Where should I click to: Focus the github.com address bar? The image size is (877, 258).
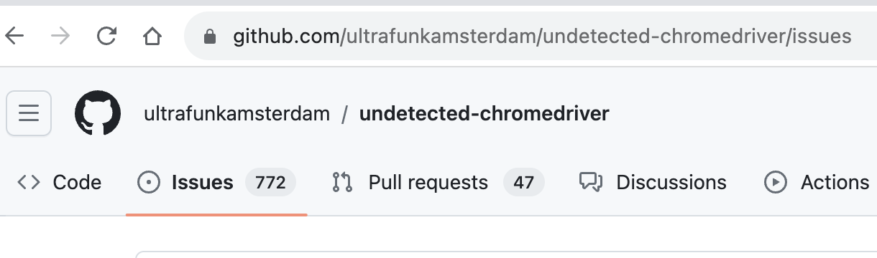pos(532,36)
